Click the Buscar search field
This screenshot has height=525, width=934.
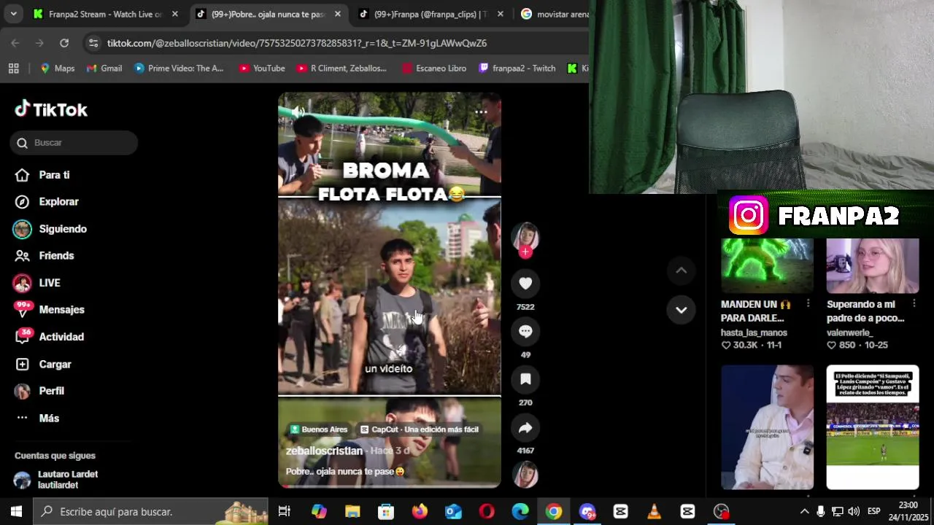74,143
